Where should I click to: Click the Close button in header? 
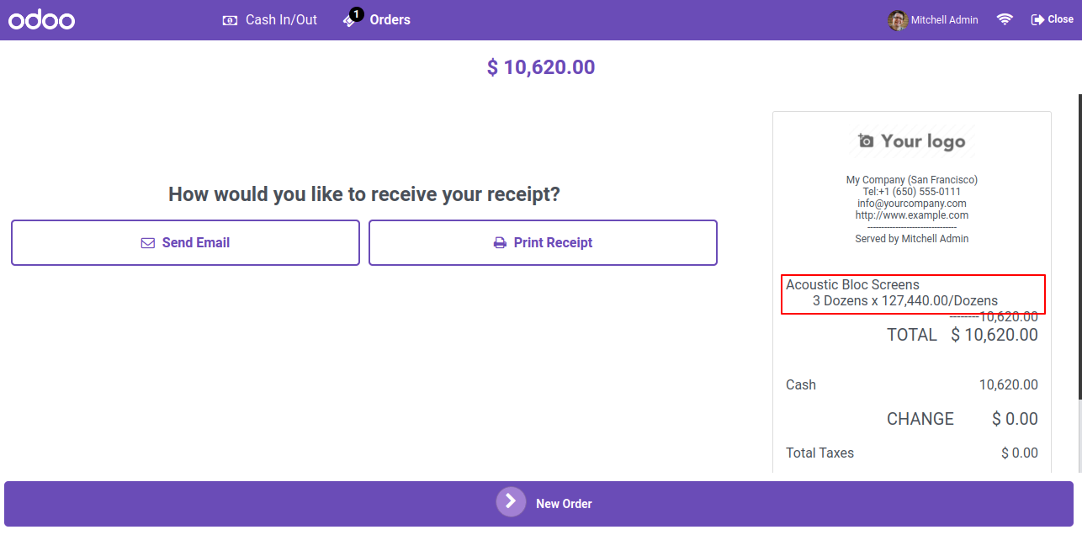[1052, 19]
